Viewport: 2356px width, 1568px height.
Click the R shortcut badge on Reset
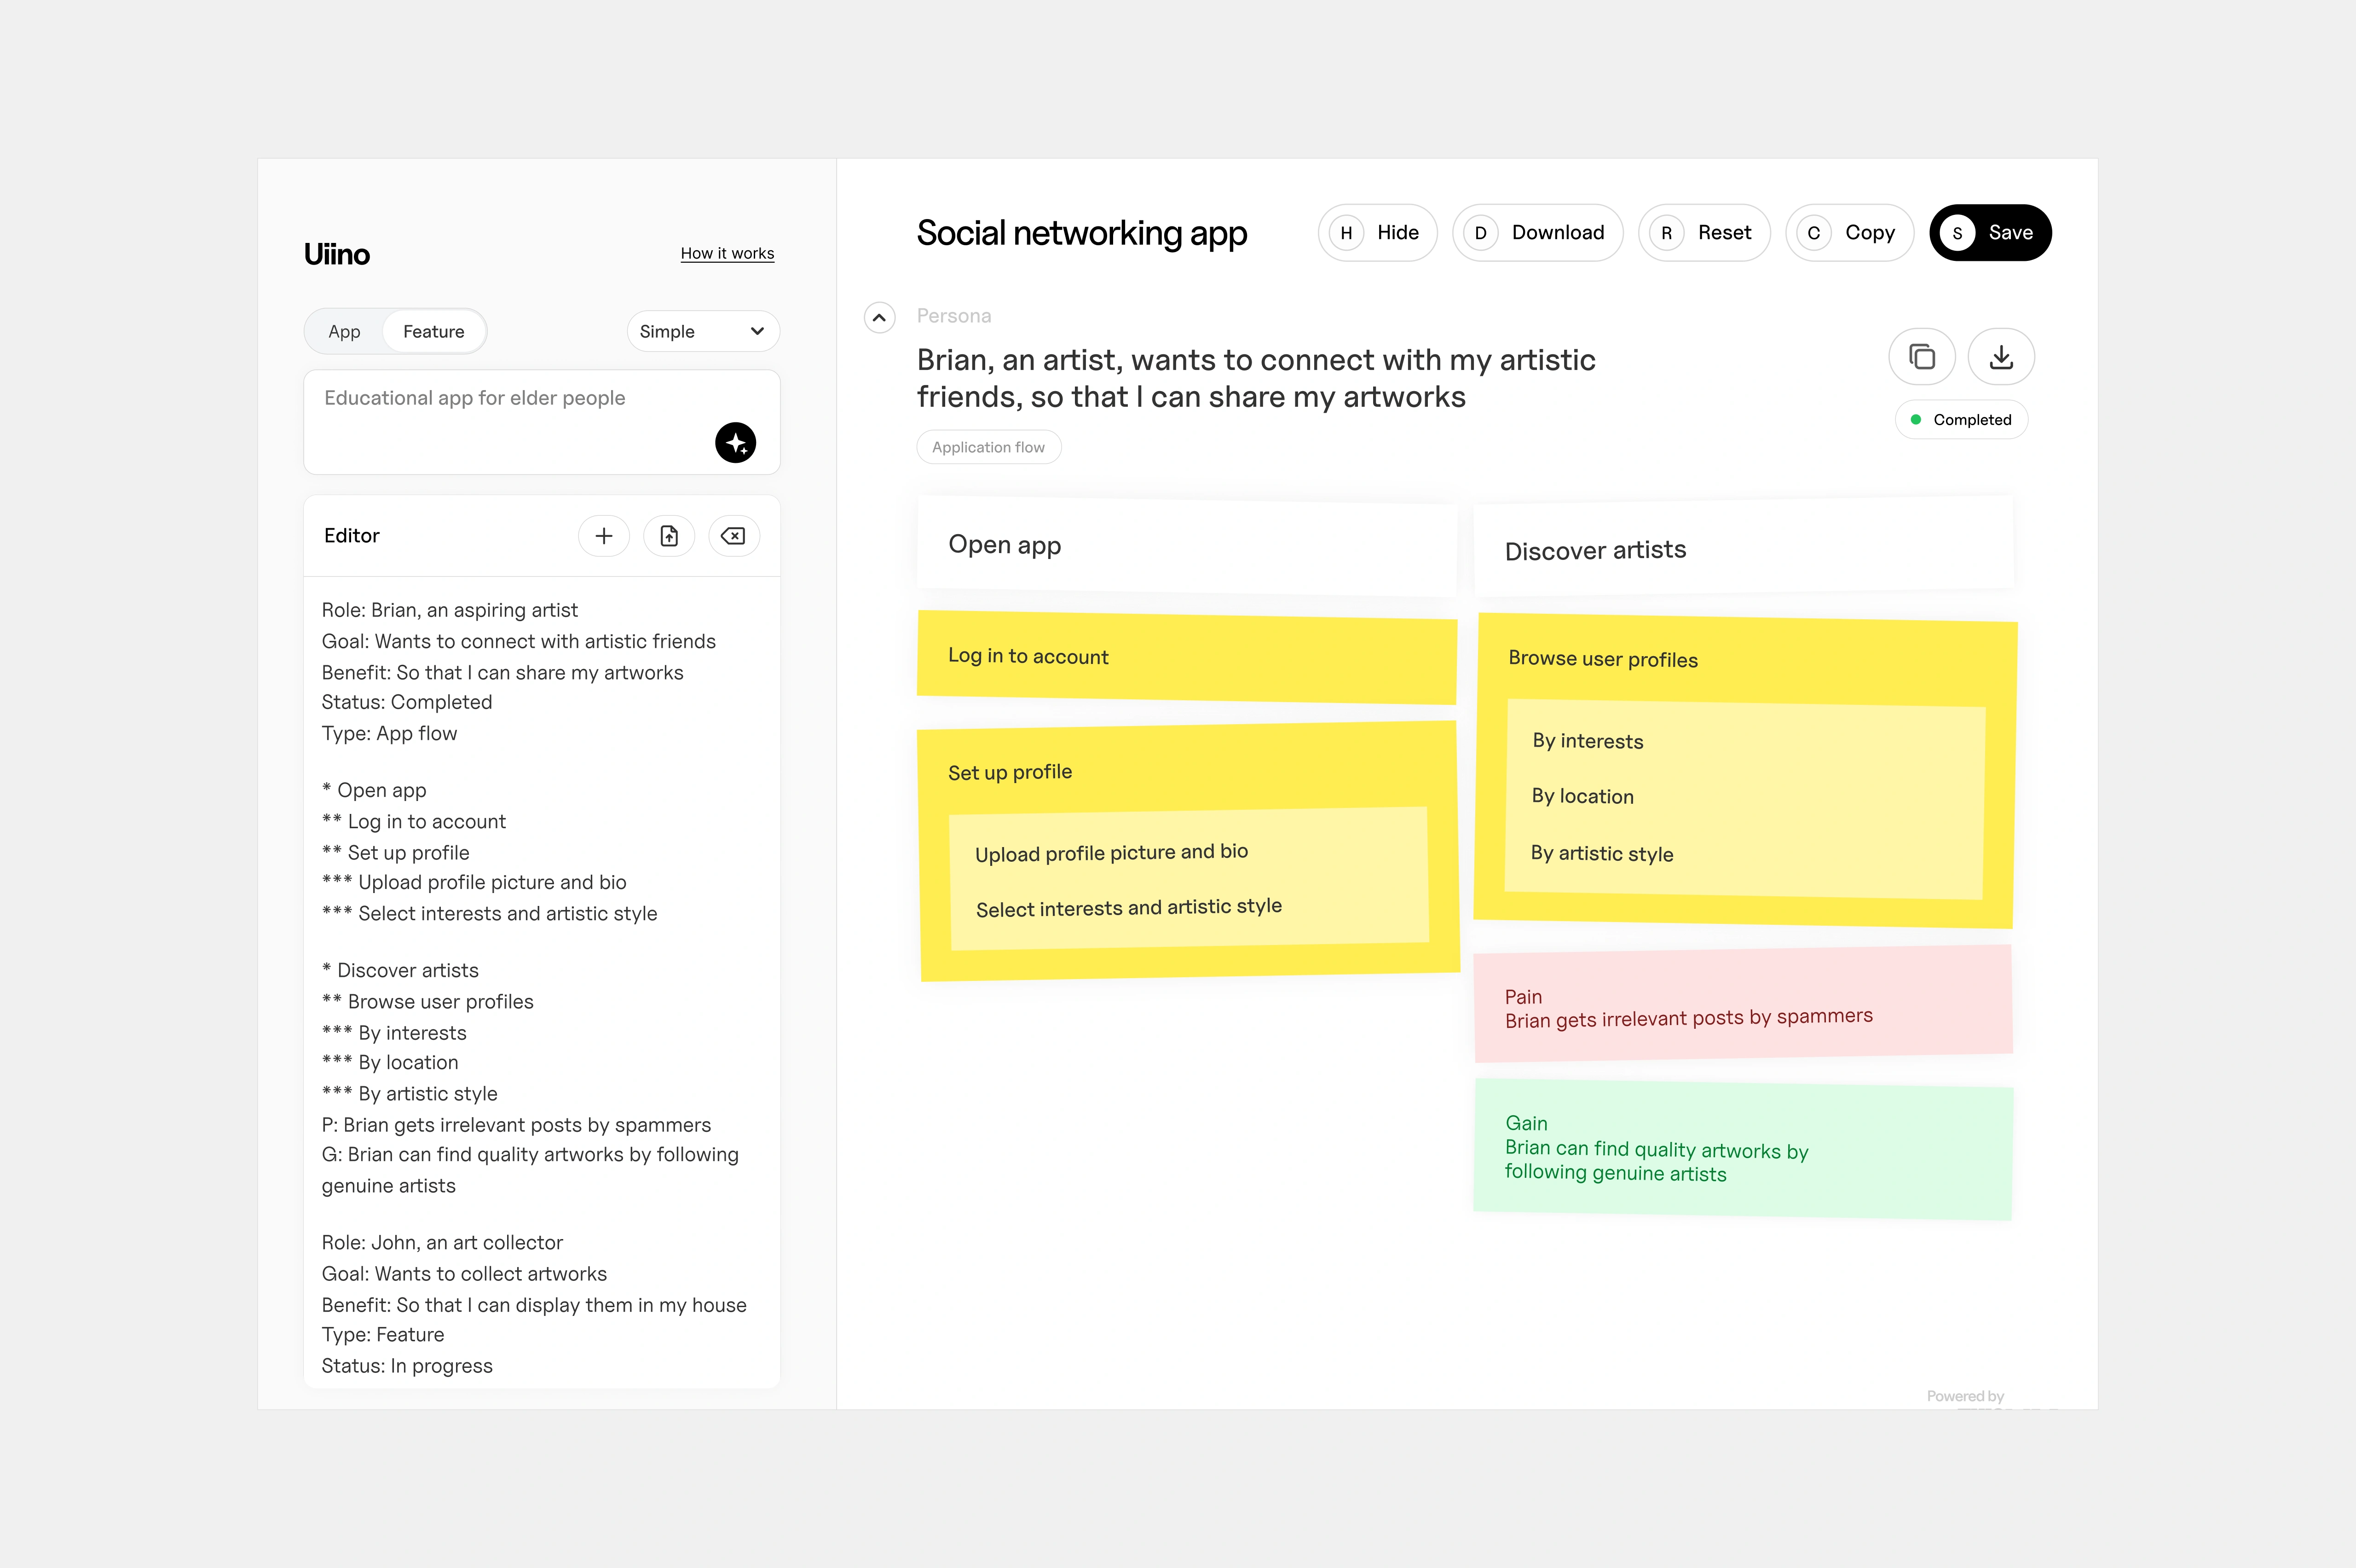coord(1666,233)
